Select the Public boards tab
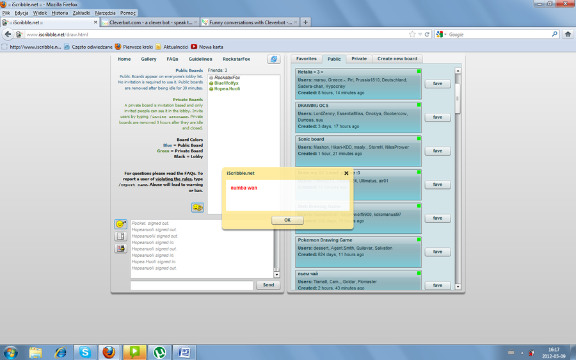 pos(334,59)
